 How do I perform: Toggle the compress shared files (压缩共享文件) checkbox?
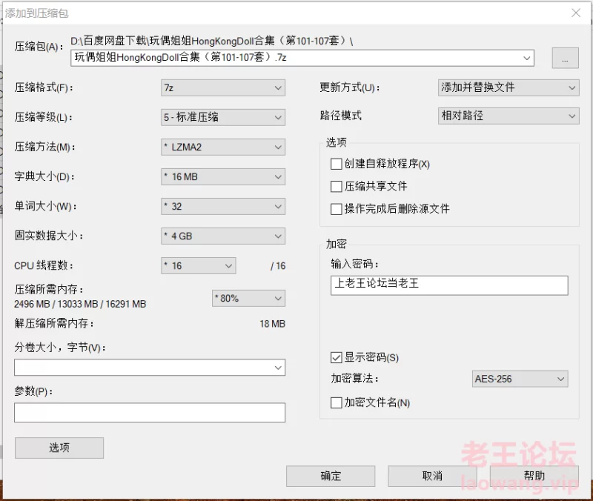pyautogui.click(x=337, y=186)
